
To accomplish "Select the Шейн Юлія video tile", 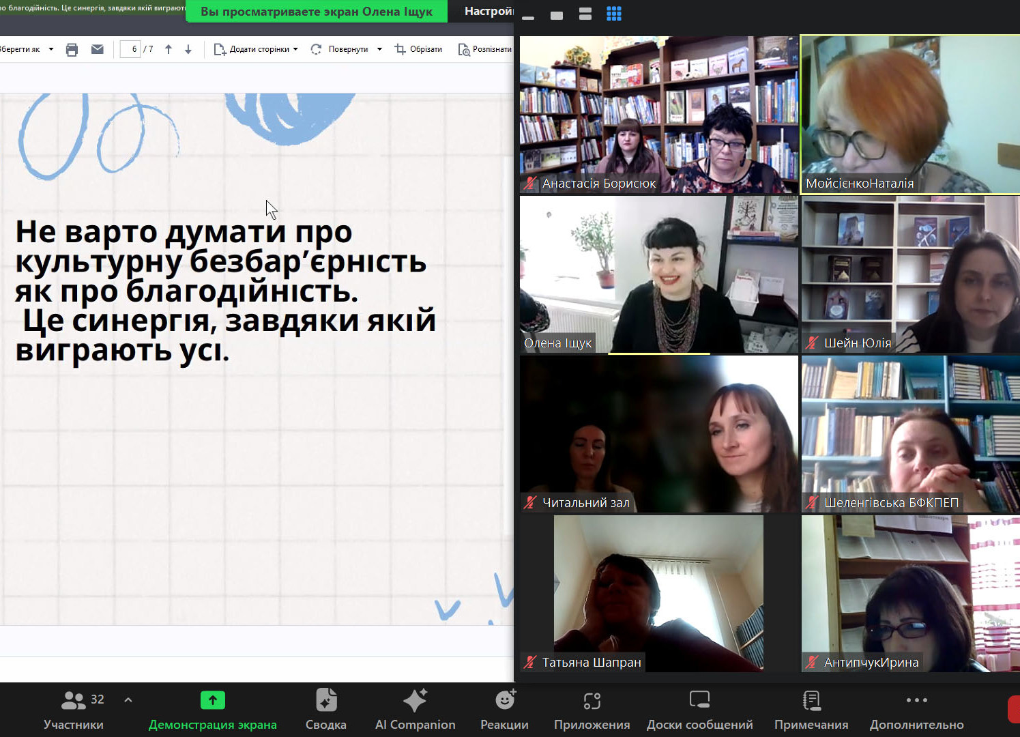I will tap(911, 274).
